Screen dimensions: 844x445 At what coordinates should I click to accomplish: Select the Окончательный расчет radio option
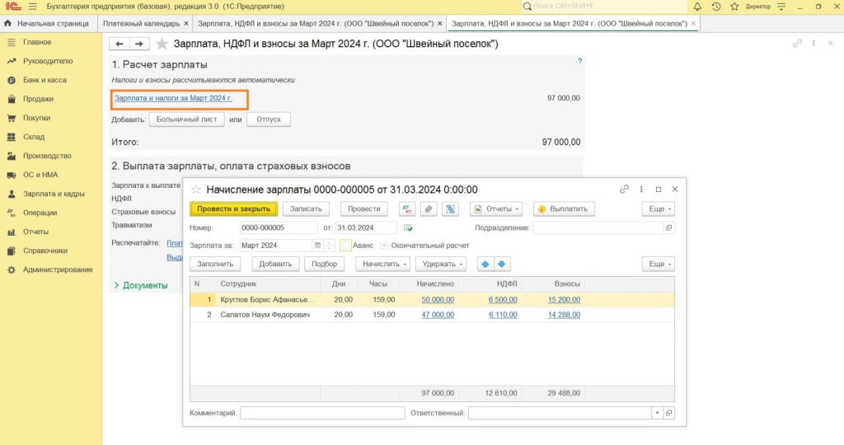[x=385, y=246]
